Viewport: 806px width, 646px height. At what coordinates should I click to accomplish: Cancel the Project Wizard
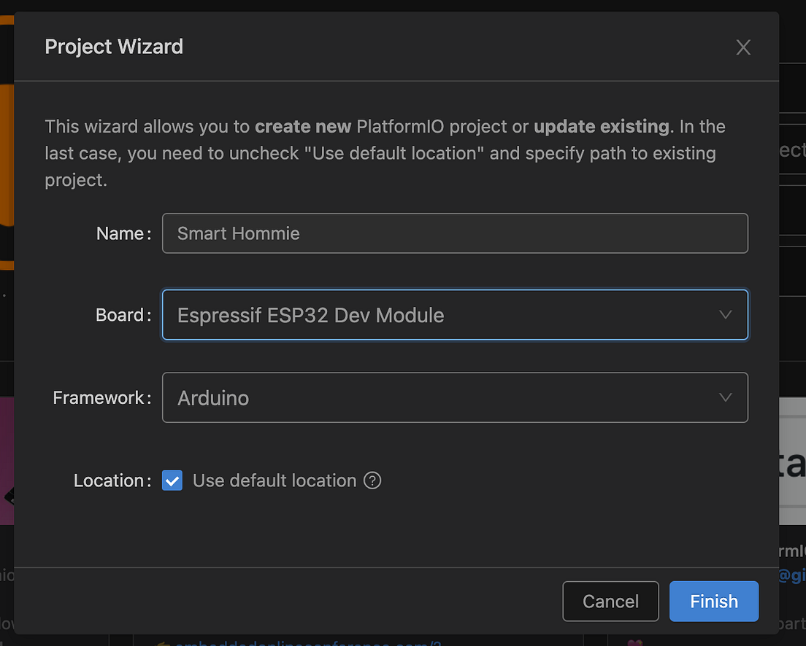(x=610, y=601)
